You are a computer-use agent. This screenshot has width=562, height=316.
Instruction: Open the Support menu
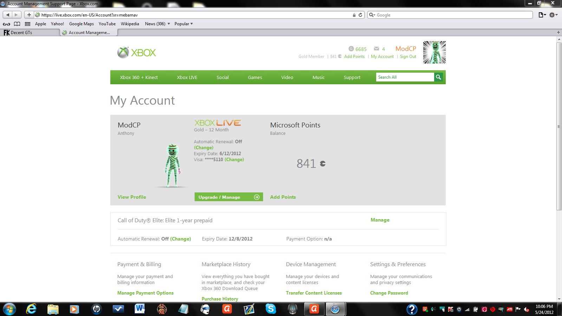point(352,77)
